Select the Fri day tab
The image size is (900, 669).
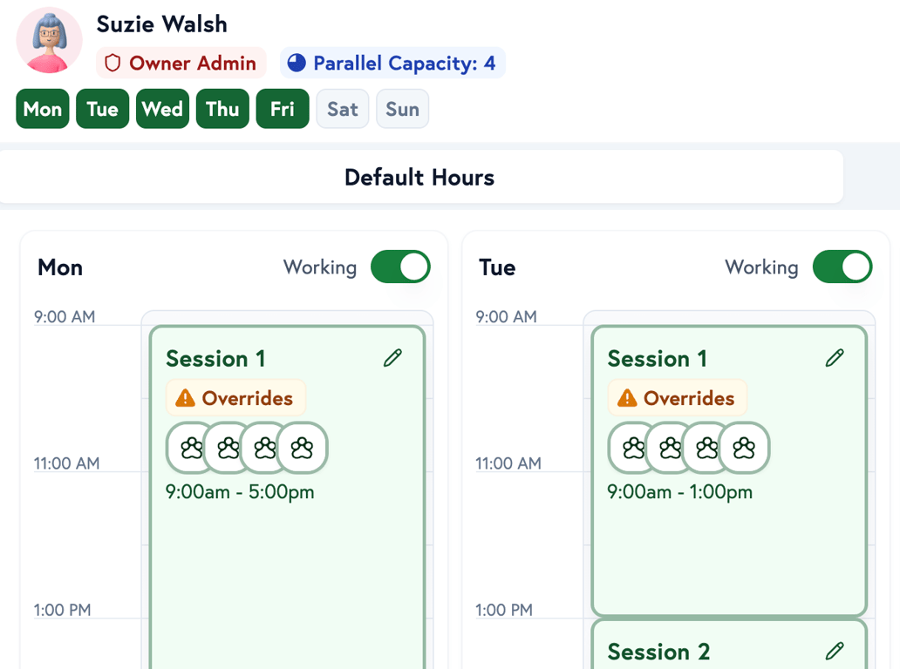[x=283, y=108]
